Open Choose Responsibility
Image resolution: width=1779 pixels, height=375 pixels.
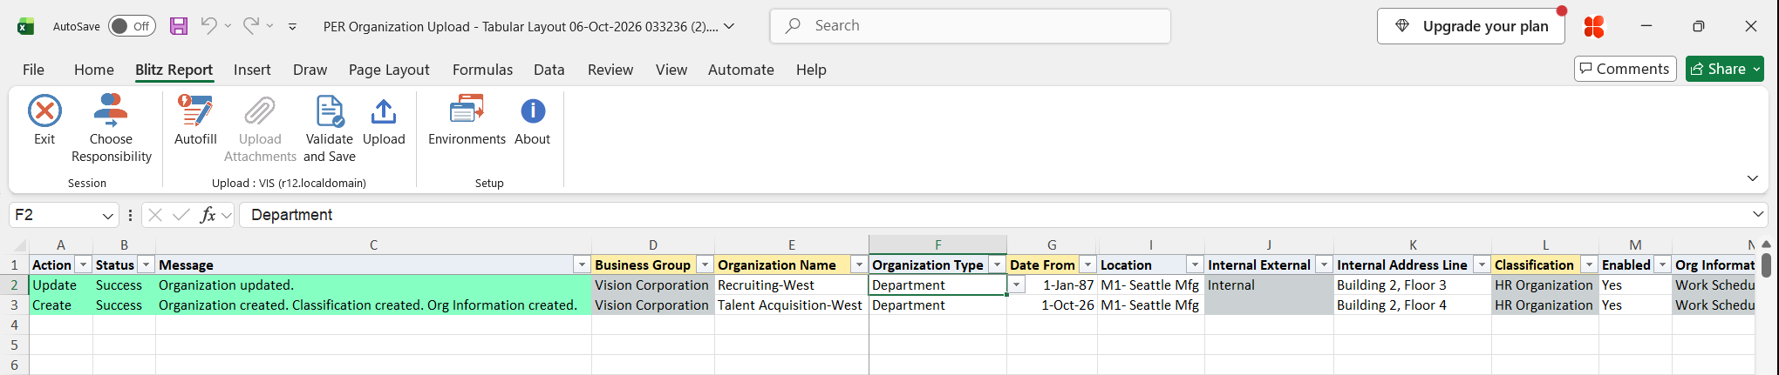[111, 129]
